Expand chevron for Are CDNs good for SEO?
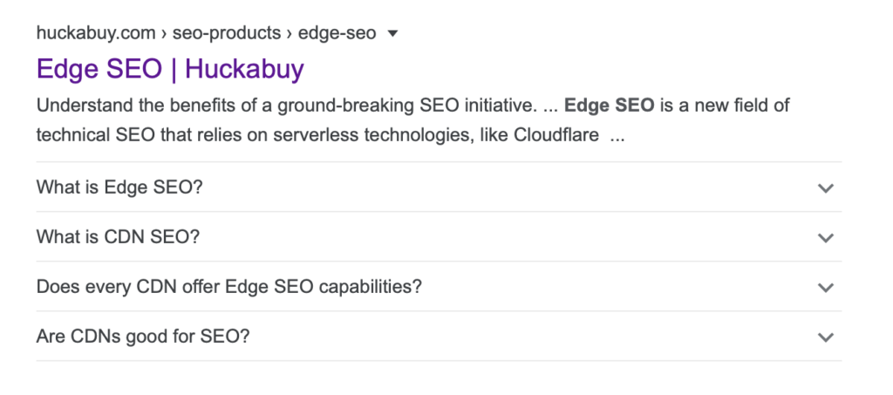893x395 pixels. point(826,337)
